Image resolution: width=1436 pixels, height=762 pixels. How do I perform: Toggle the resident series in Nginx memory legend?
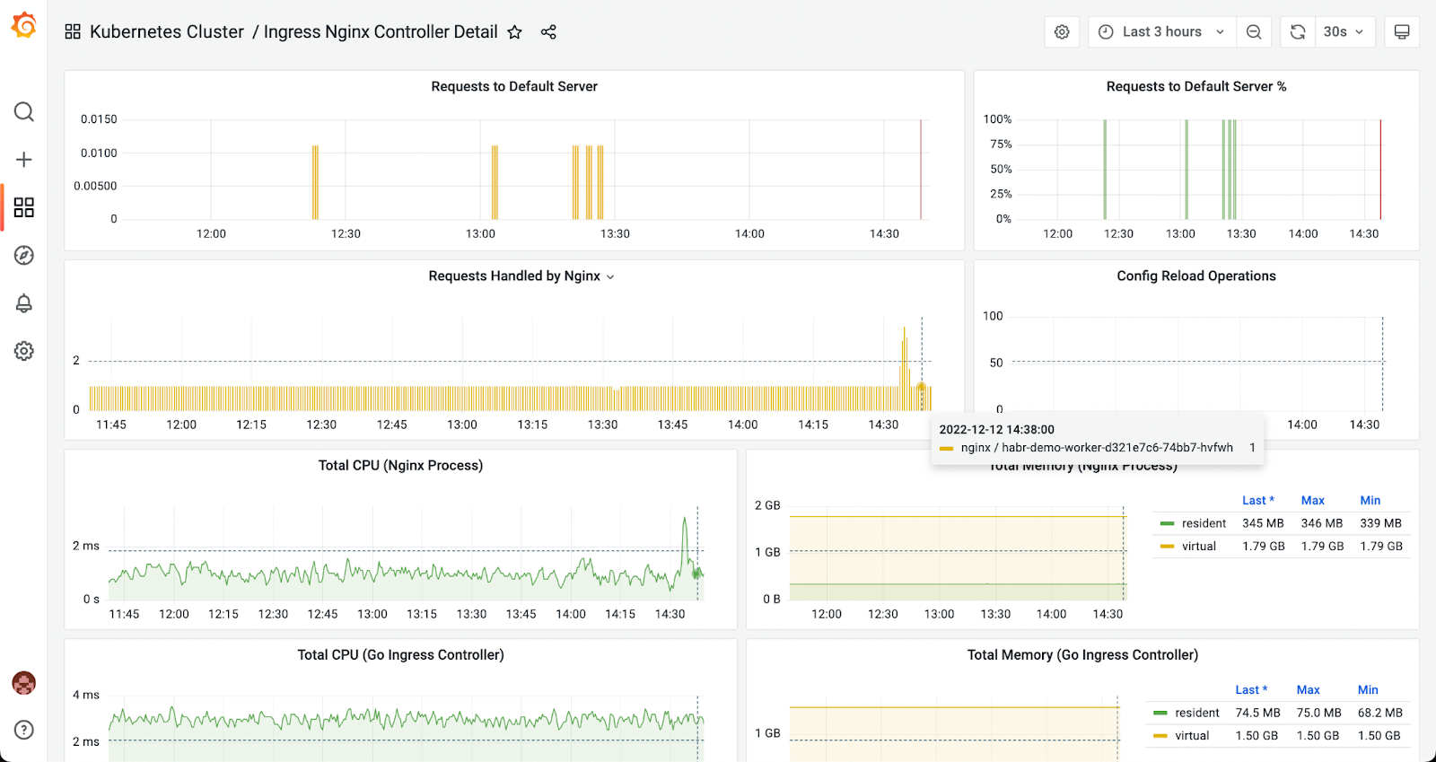coord(1204,523)
